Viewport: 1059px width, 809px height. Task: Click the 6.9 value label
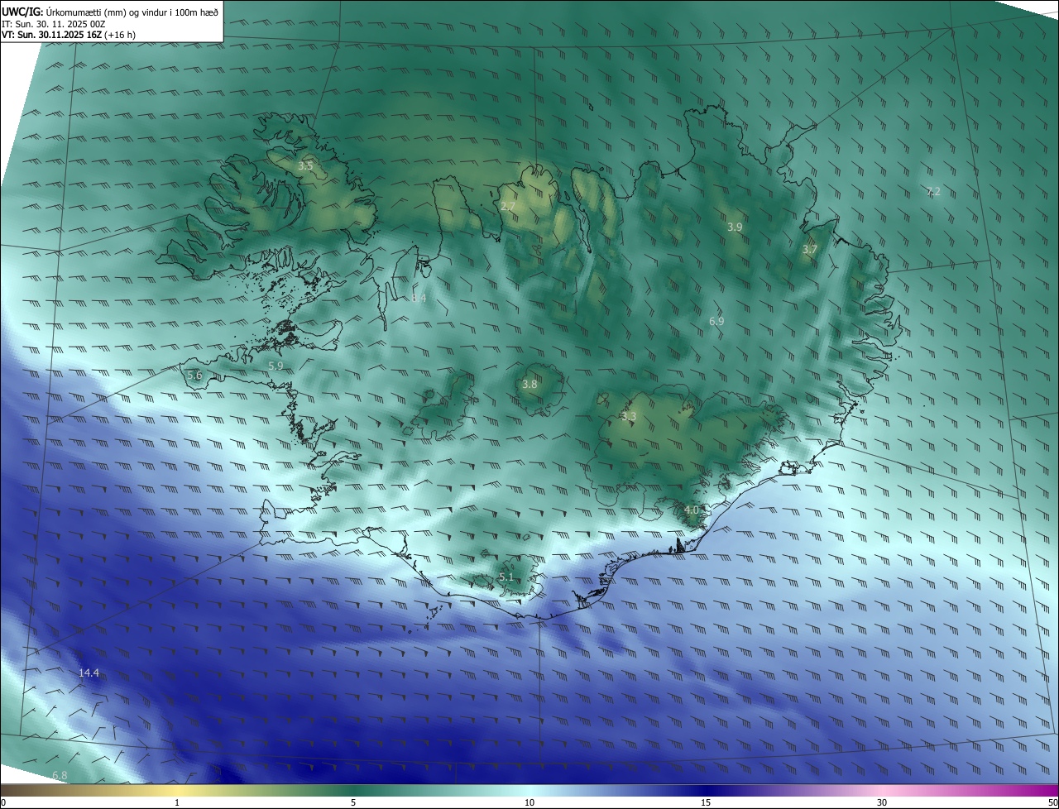point(716,321)
